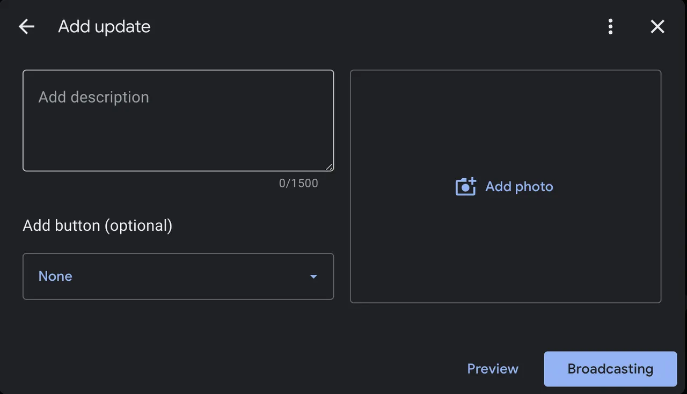The width and height of the screenshot is (687, 394).
Task: Preview the update post
Action: (493, 369)
